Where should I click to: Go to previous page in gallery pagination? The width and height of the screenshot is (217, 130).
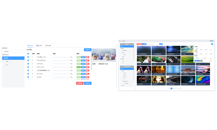[x=169, y=88]
